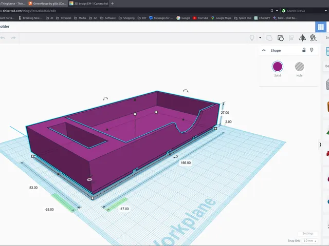Click the Redo arrow in Tinkercad toolbar

[x=13, y=38]
